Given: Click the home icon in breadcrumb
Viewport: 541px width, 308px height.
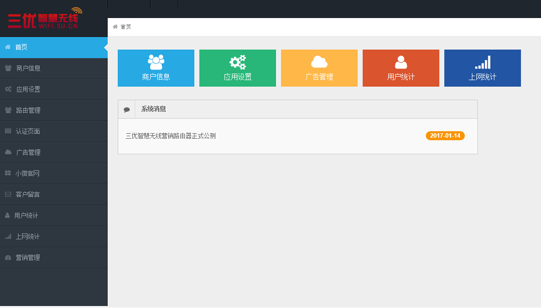Looking at the screenshot, I should pos(115,27).
